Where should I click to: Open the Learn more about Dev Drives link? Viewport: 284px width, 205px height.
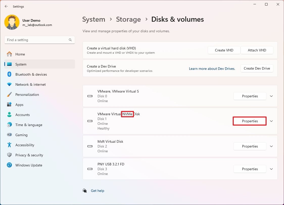point(212,68)
